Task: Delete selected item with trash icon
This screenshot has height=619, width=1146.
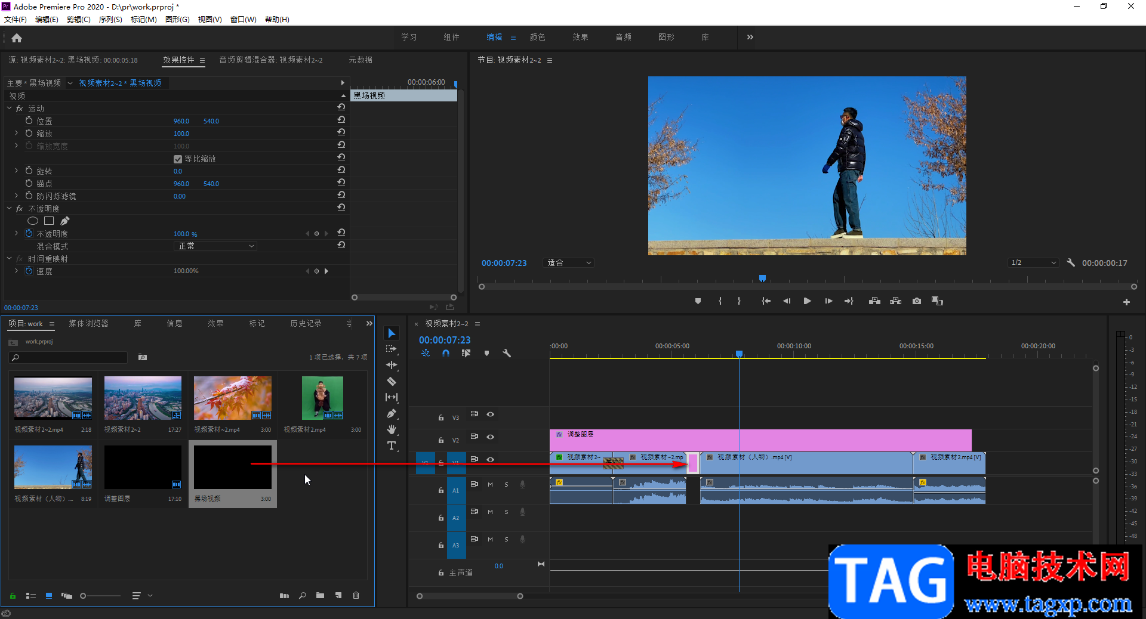Action: coord(356,595)
